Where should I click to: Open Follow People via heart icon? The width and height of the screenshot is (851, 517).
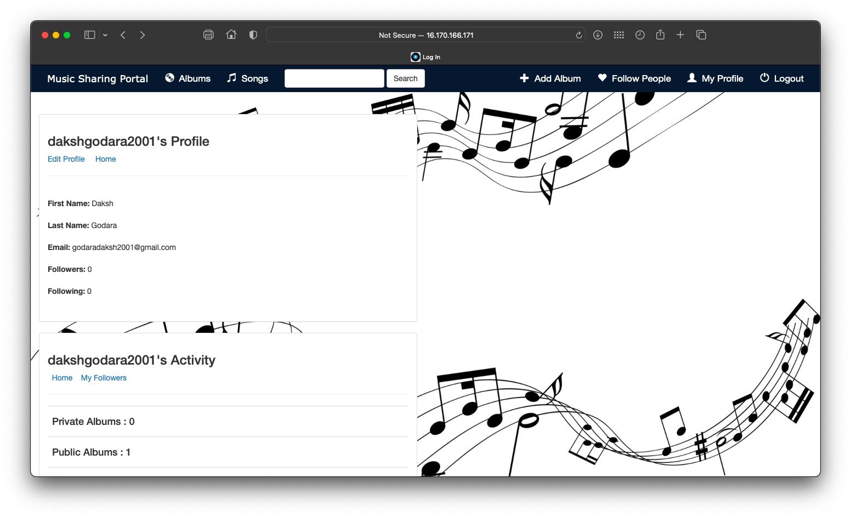click(x=602, y=78)
